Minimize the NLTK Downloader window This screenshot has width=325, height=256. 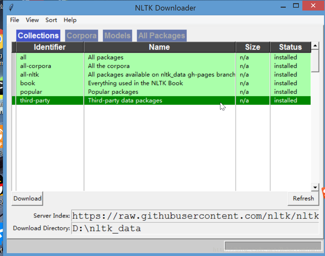click(283, 7)
